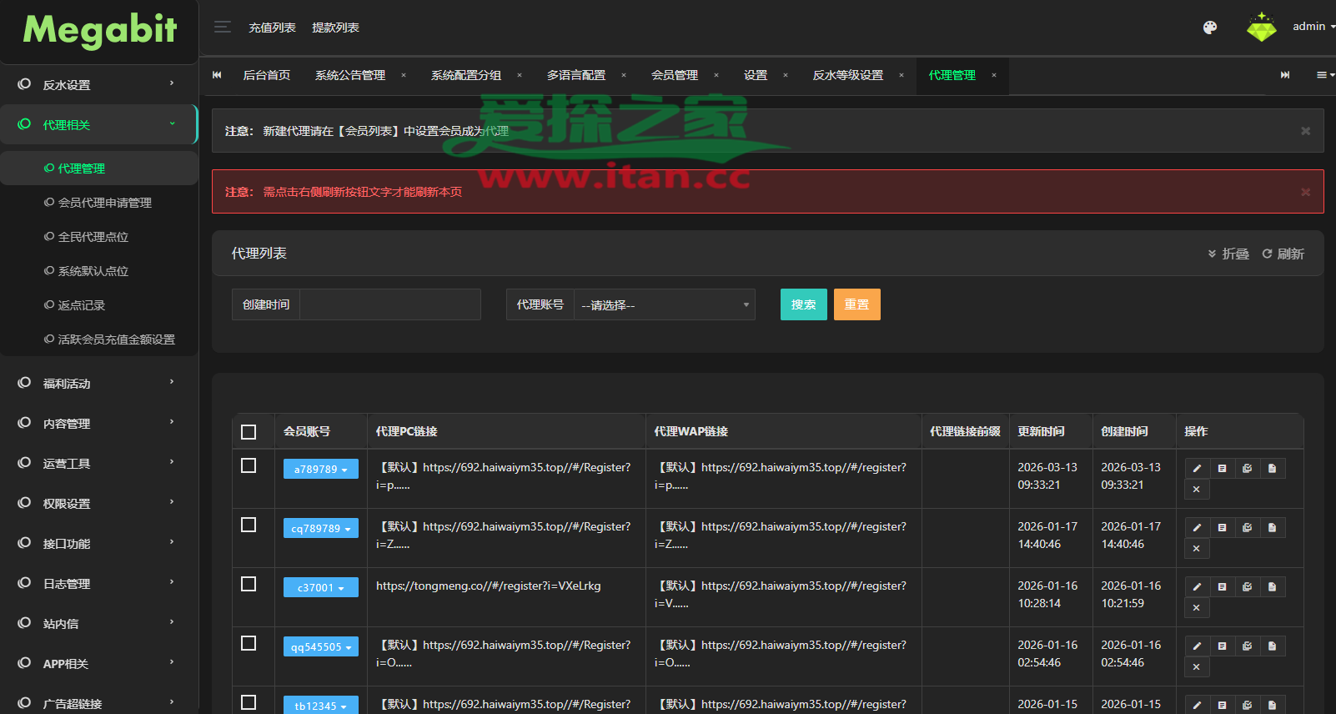Switch to the 会员管理 tab
The image size is (1336, 714).
(x=674, y=75)
